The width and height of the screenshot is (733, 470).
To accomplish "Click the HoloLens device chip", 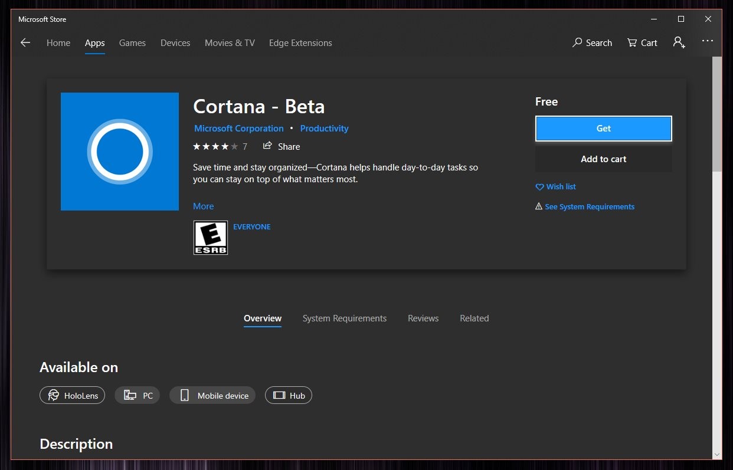I will coord(73,395).
